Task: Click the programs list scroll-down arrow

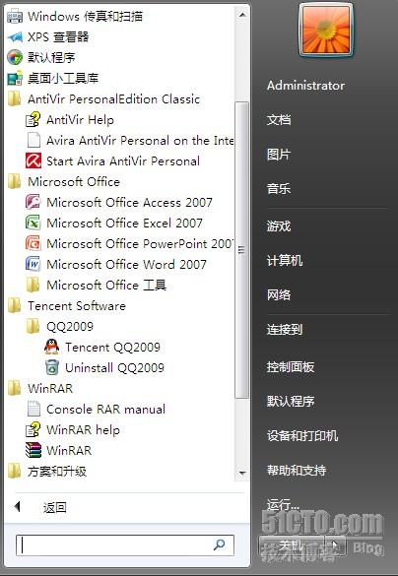Action: click(x=242, y=473)
